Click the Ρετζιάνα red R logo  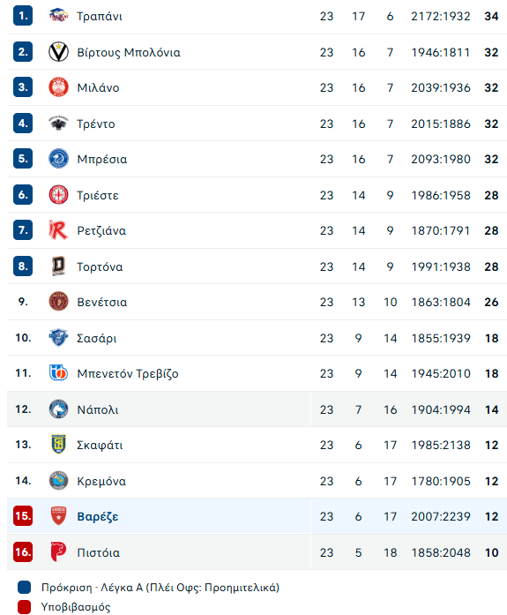pyautogui.click(x=58, y=230)
